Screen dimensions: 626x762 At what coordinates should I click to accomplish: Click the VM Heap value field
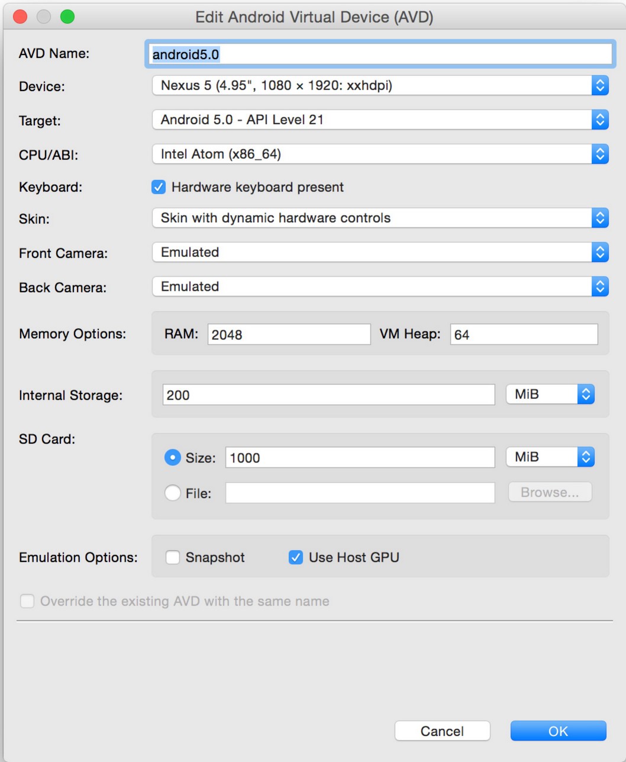click(x=524, y=334)
